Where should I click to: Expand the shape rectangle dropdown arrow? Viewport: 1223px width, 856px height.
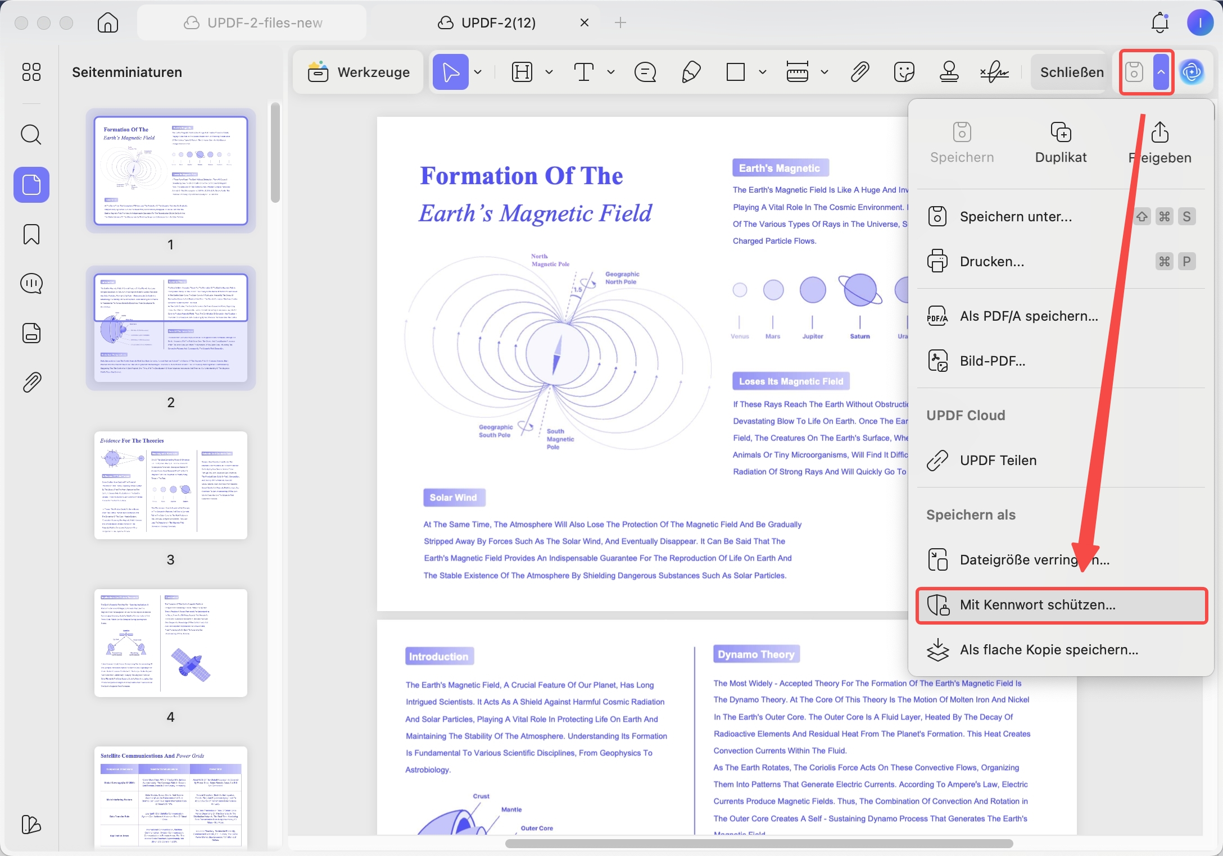click(x=763, y=72)
